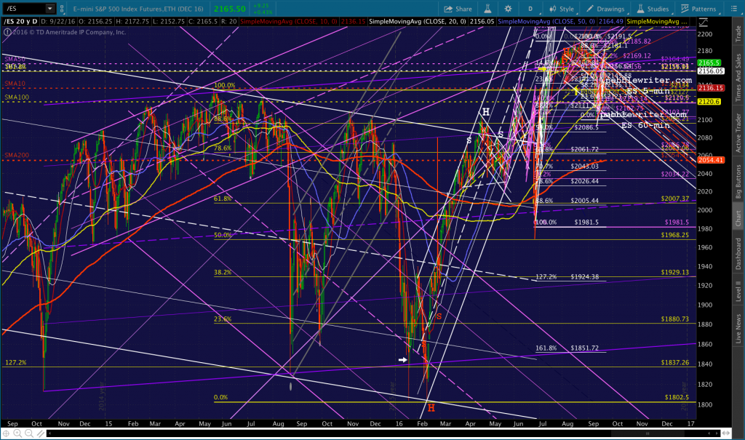Open the Times And Sales sidebar tab
Screen dimensions: 745x440
[x=738, y=77]
